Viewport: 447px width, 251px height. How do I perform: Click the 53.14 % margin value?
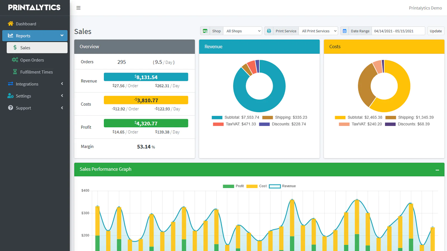pyautogui.click(x=146, y=147)
